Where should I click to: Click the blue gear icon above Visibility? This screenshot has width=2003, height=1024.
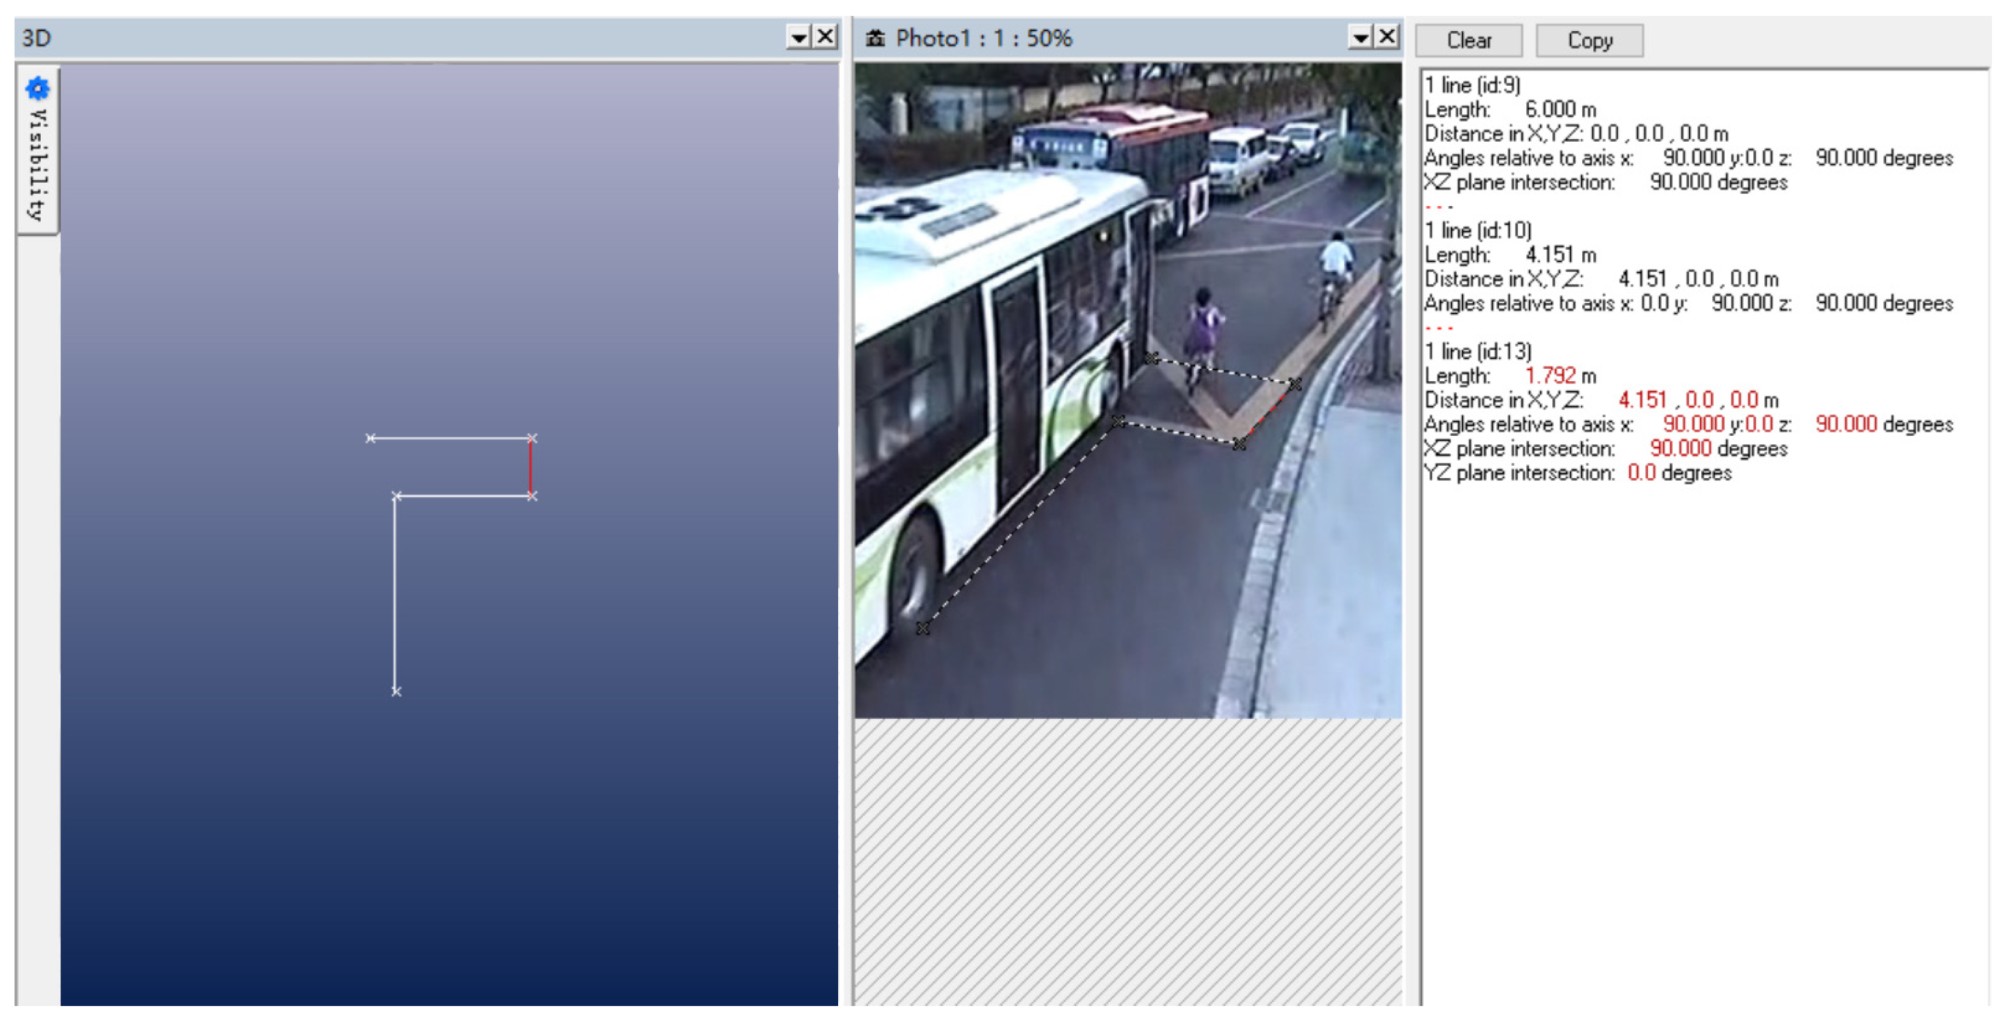tap(37, 89)
